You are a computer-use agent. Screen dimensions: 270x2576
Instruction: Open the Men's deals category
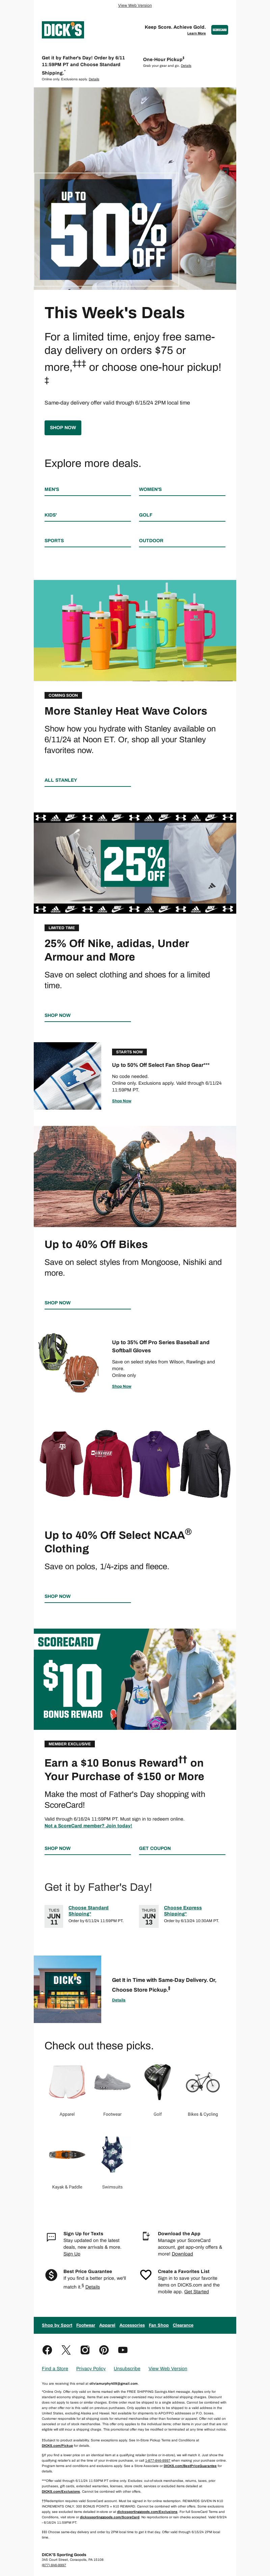tap(52, 489)
